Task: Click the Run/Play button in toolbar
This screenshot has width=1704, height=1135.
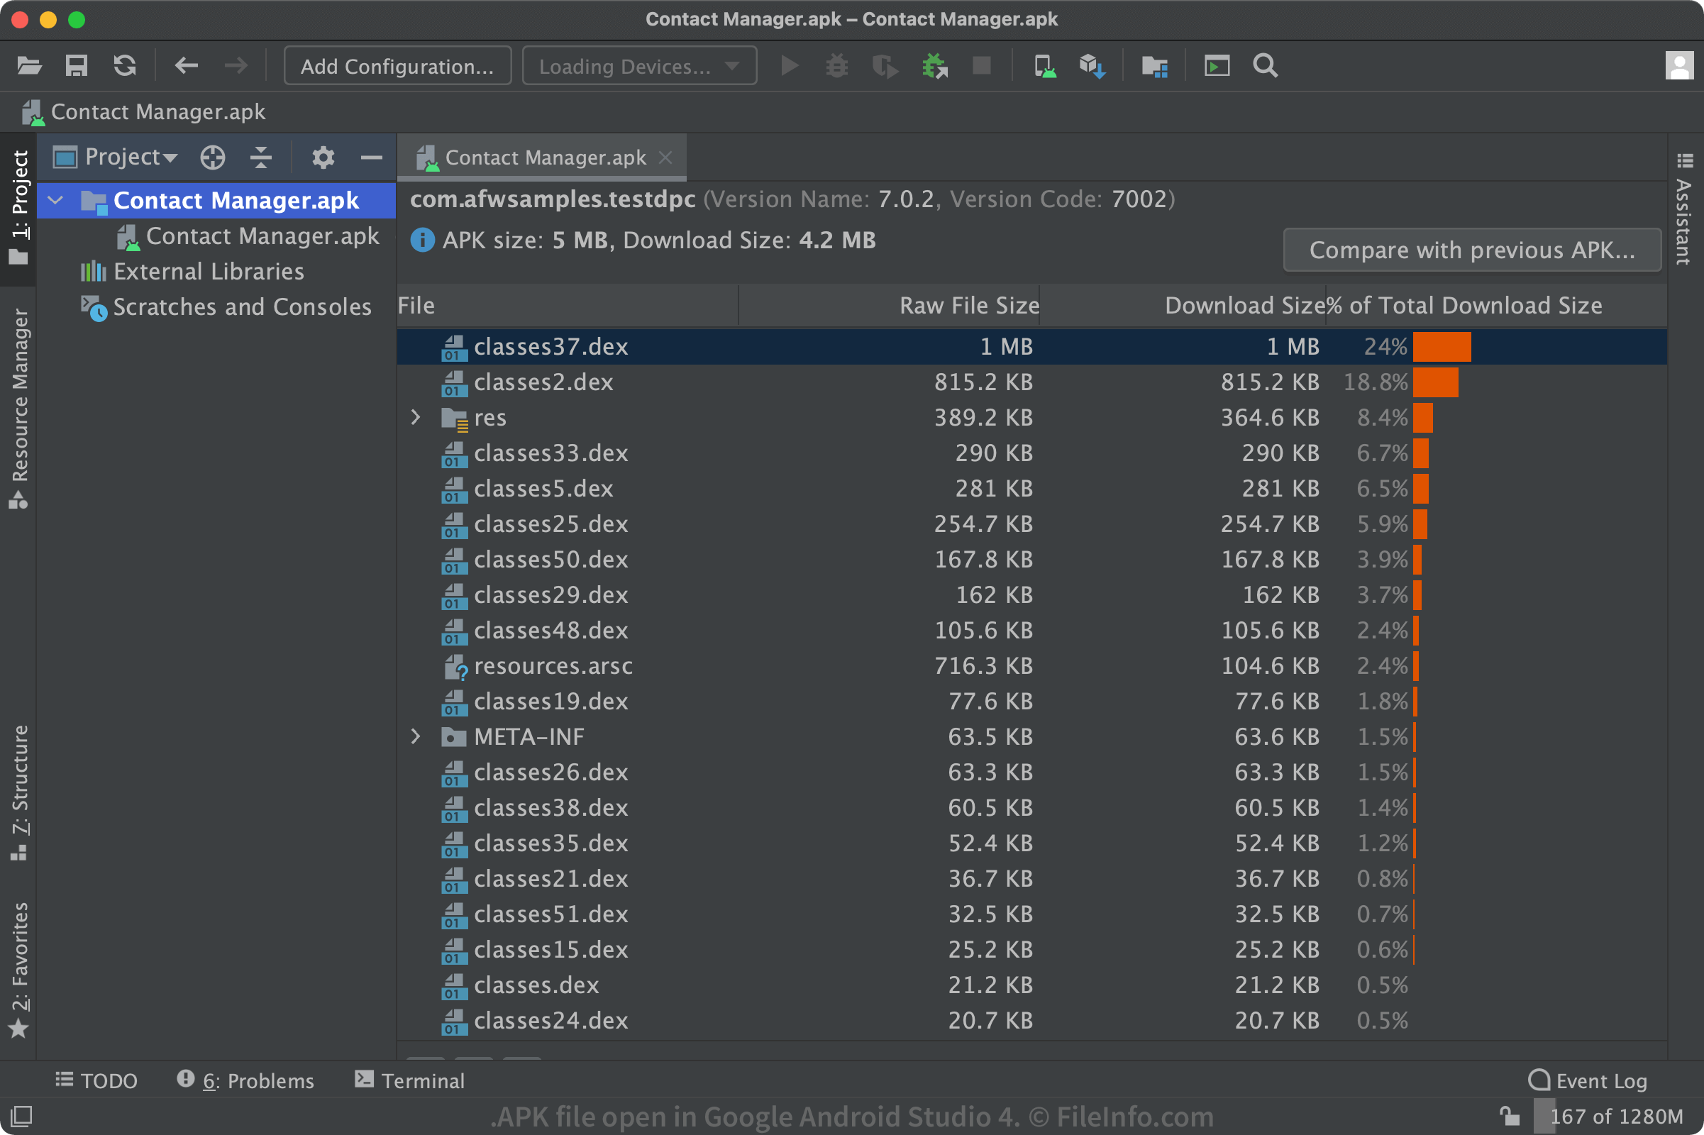Action: 788,65
